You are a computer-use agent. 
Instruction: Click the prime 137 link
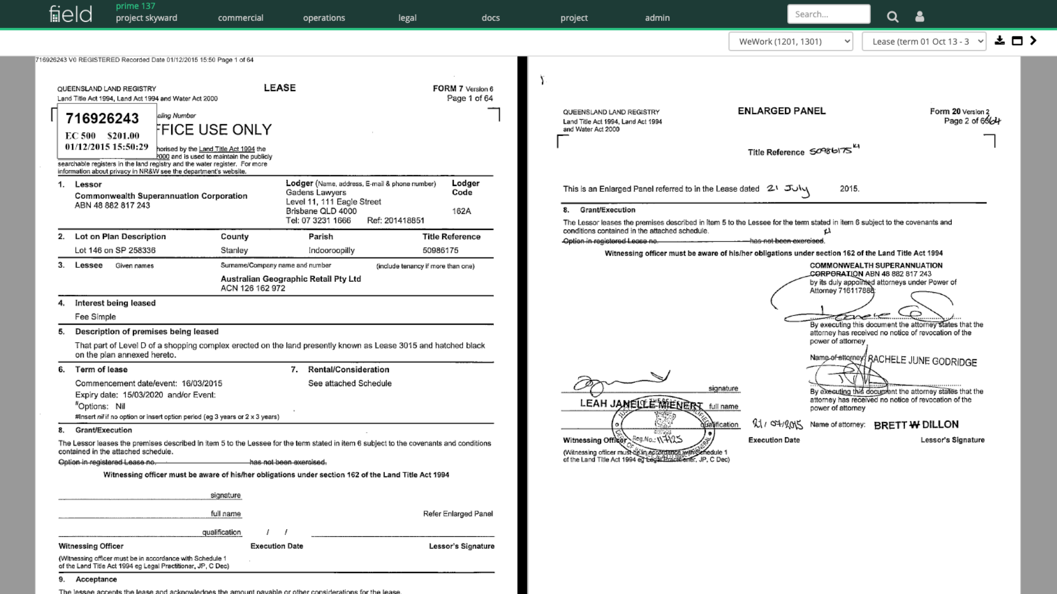coord(135,6)
